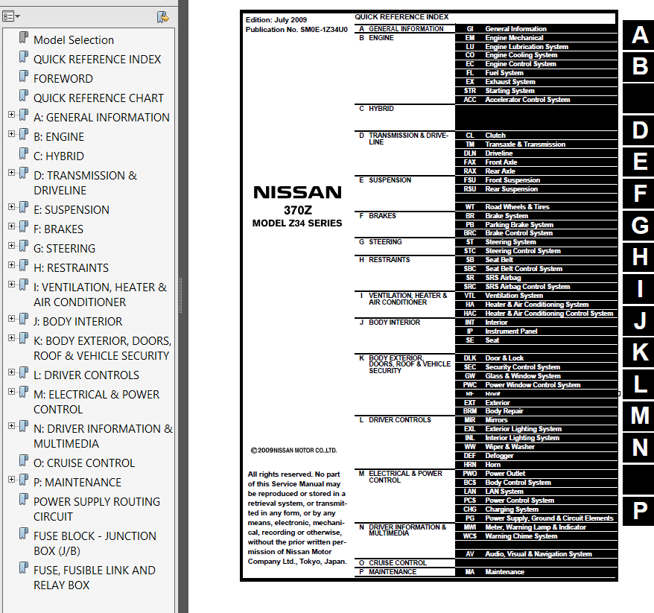This screenshot has height=613, width=654.
Task: Click the 'MODEL Z34 SERIES' title text
Action: 297,223
